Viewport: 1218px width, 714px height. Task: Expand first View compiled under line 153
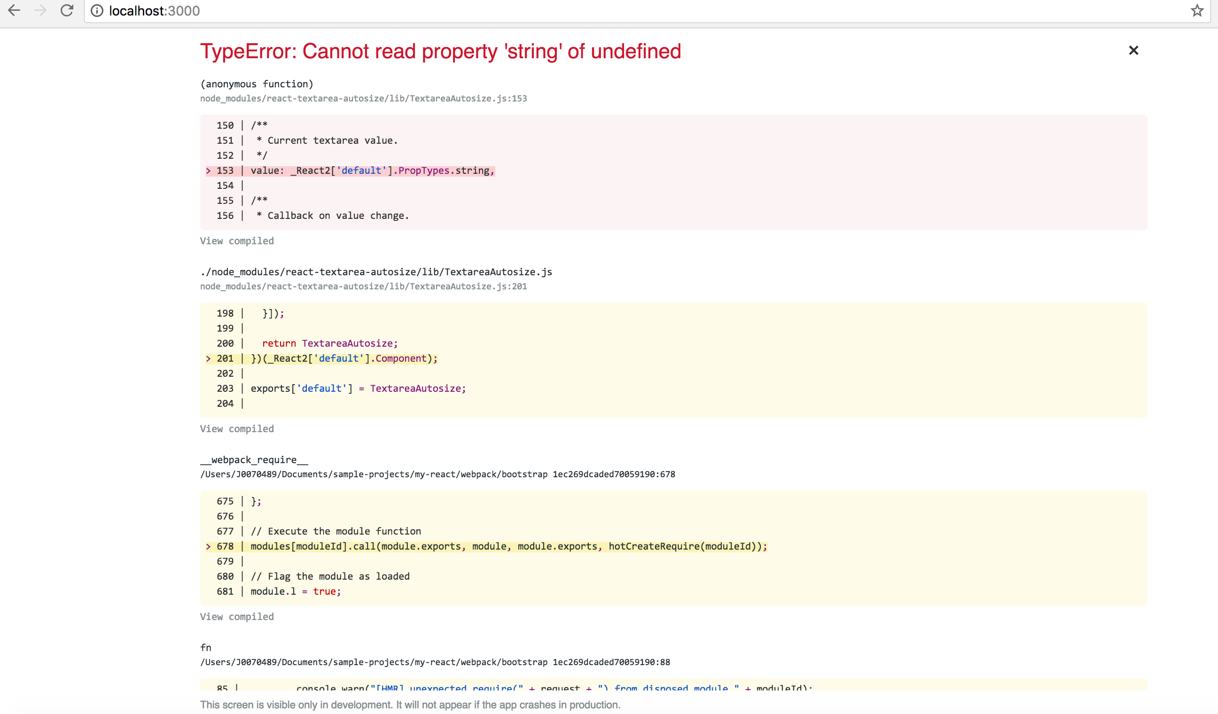237,241
